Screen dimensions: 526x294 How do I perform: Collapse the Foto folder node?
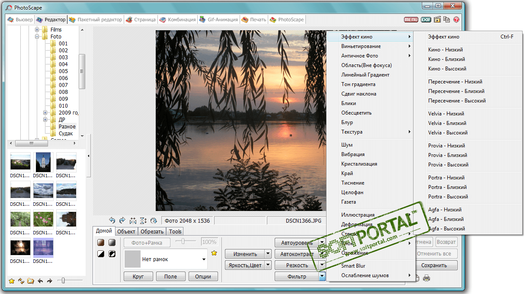pos(37,37)
